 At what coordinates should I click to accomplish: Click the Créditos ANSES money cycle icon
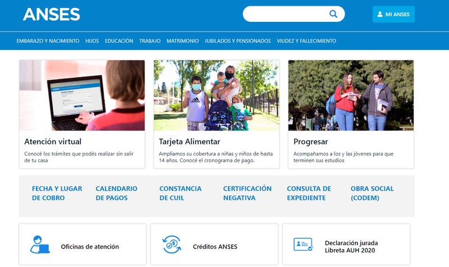click(x=172, y=245)
